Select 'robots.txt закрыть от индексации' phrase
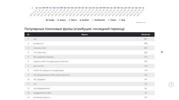Viewport: 179px width, 100px height. 48,70
